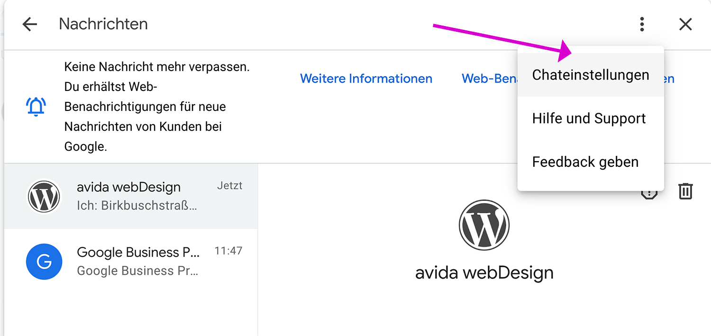
Task: Close the Nachrichten panel with X
Action: pyautogui.click(x=685, y=24)
